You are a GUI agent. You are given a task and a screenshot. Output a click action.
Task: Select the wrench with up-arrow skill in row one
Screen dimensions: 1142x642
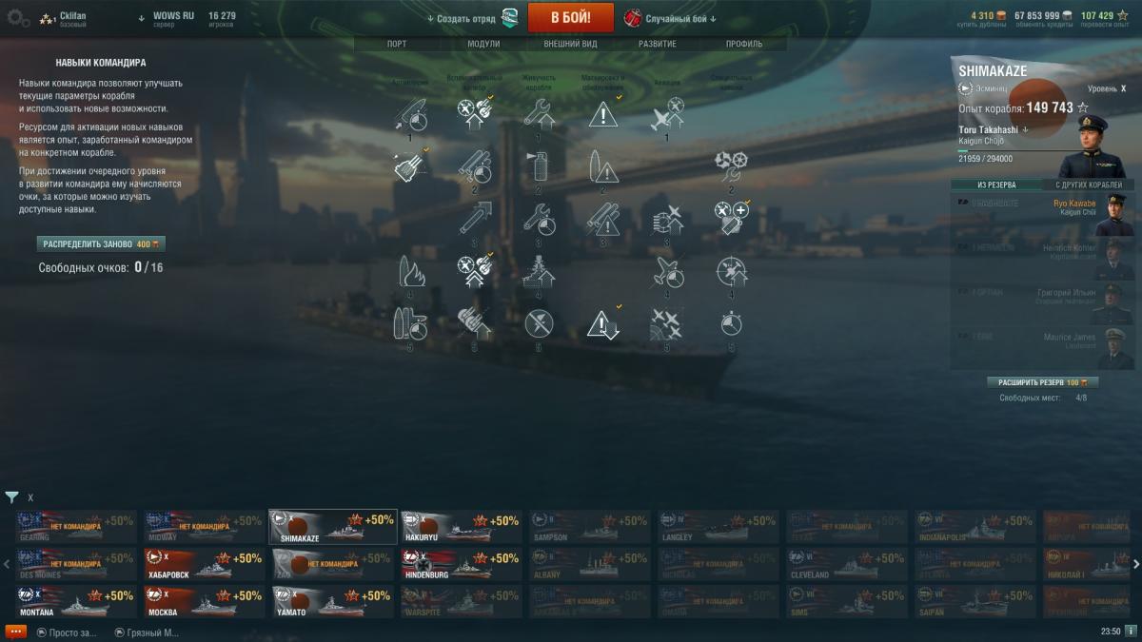coord(539,115)
